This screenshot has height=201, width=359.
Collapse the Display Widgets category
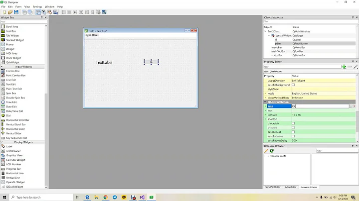(x=2, y=142)
